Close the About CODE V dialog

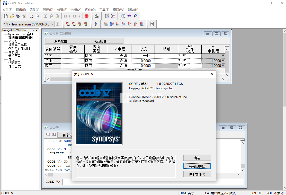point(212,74)
